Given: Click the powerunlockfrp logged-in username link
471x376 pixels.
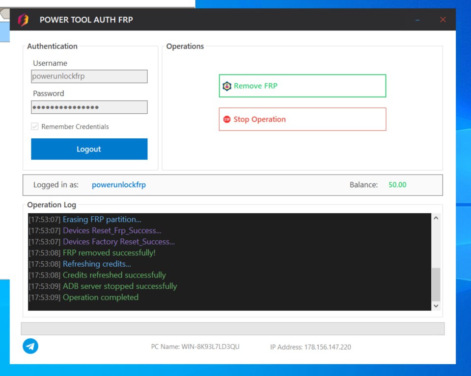Looking at the screenshot, I should 119,185.
